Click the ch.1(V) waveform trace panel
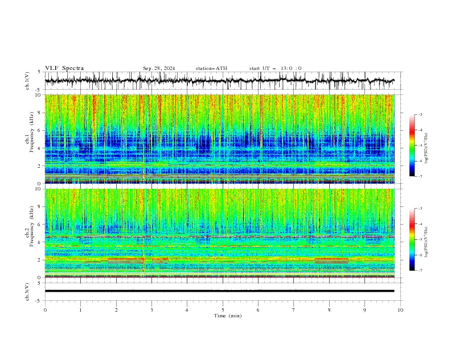The image size is (451, 348). (x=224, y=81)
